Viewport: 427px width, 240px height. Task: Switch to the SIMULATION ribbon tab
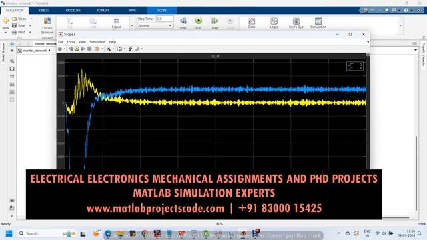coord(15,11)
